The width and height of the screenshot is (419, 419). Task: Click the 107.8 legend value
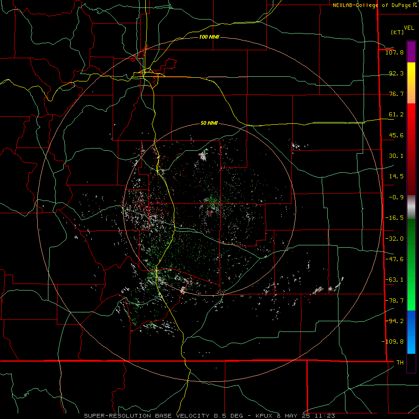pyautogui.click(x=394, y=52)
